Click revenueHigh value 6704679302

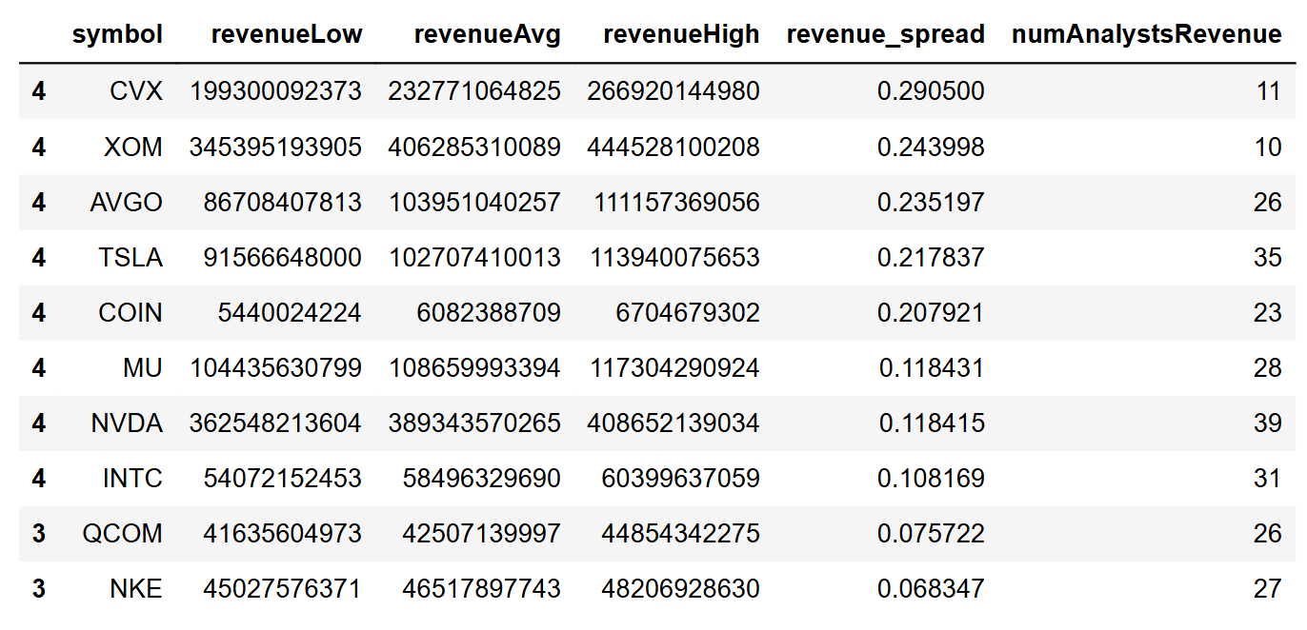[688, 312]
